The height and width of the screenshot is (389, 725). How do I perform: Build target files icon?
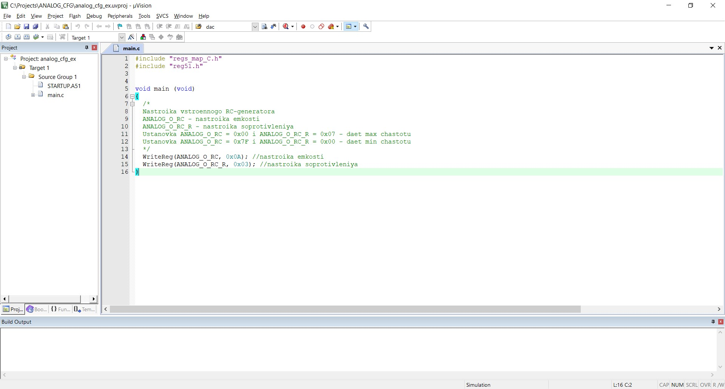(x=17, y=37)
